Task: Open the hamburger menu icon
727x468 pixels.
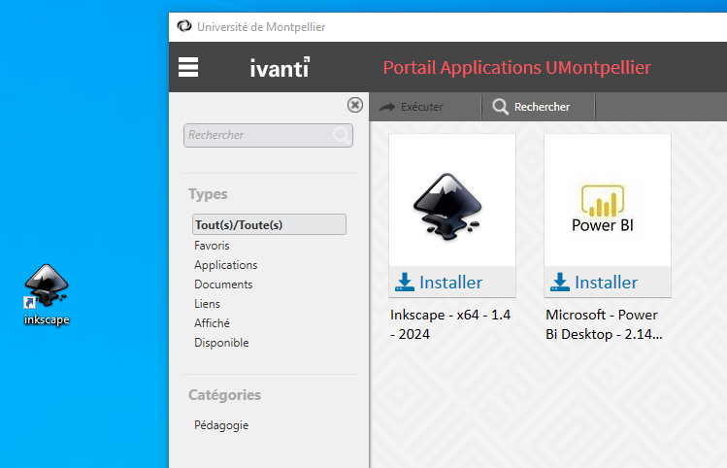Action: [x=188, y=67]
